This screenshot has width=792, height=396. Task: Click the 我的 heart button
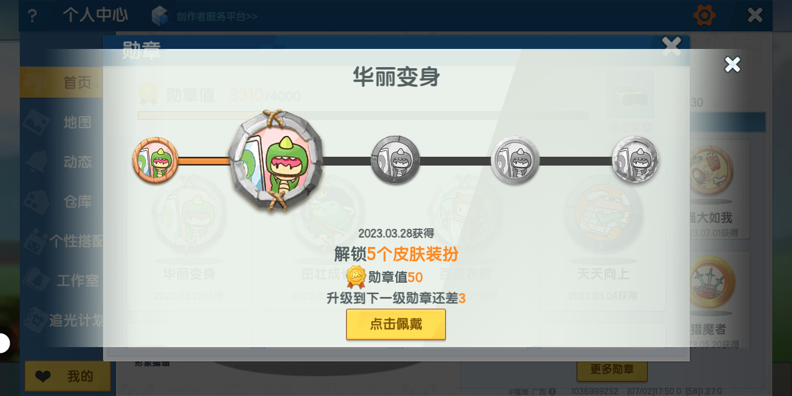click(68, 377)
